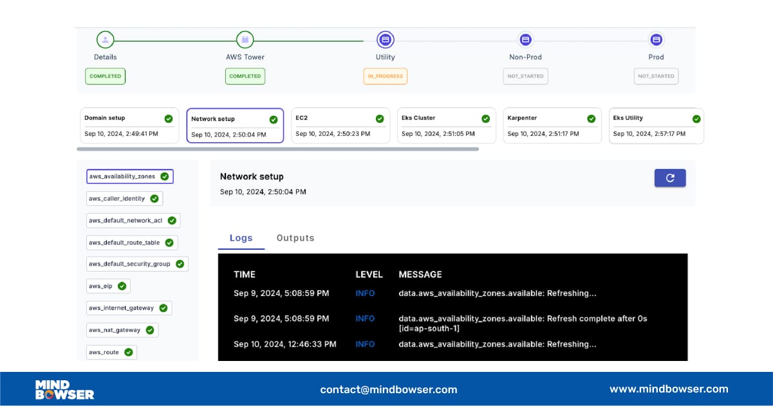The height and width of the screenshot is (406, 773).
Task: Click green checkmark on Domain setup card
Action: (168, 119)
